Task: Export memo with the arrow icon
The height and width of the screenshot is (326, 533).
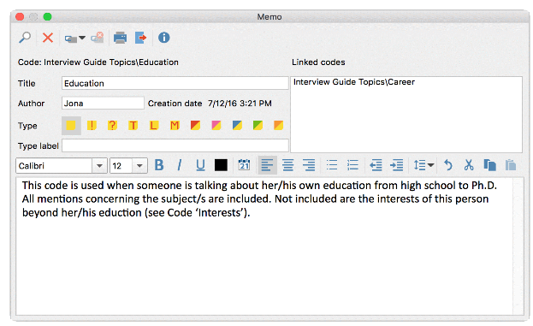Action: click(x=140, y=38)
